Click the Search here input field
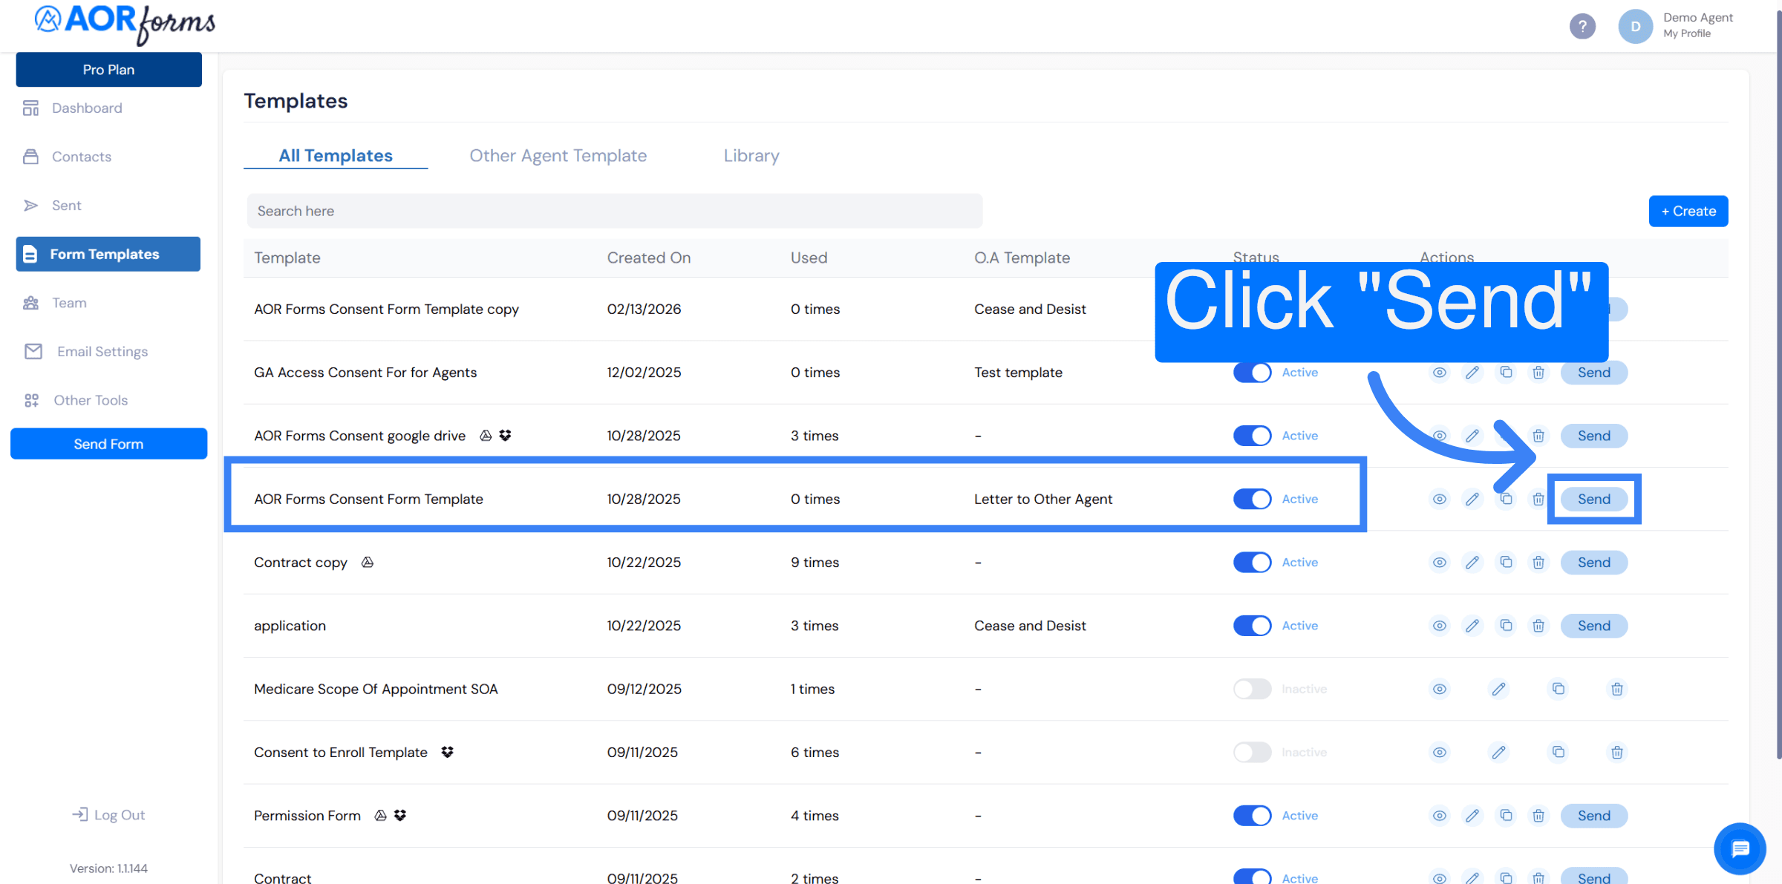 [x=614, y=212]
